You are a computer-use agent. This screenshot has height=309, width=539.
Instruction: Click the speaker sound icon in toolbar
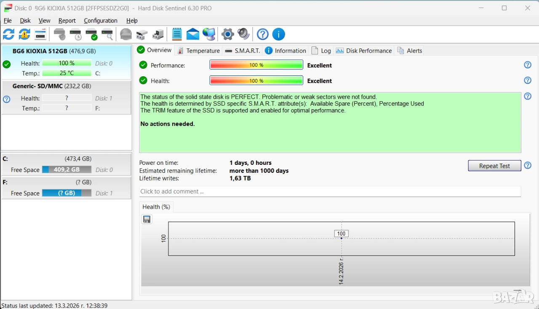[243, 34]
